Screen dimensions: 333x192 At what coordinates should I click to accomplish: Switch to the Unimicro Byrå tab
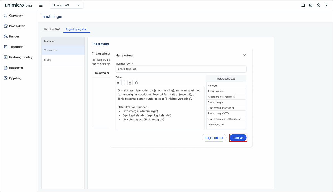tap(52, 29)
